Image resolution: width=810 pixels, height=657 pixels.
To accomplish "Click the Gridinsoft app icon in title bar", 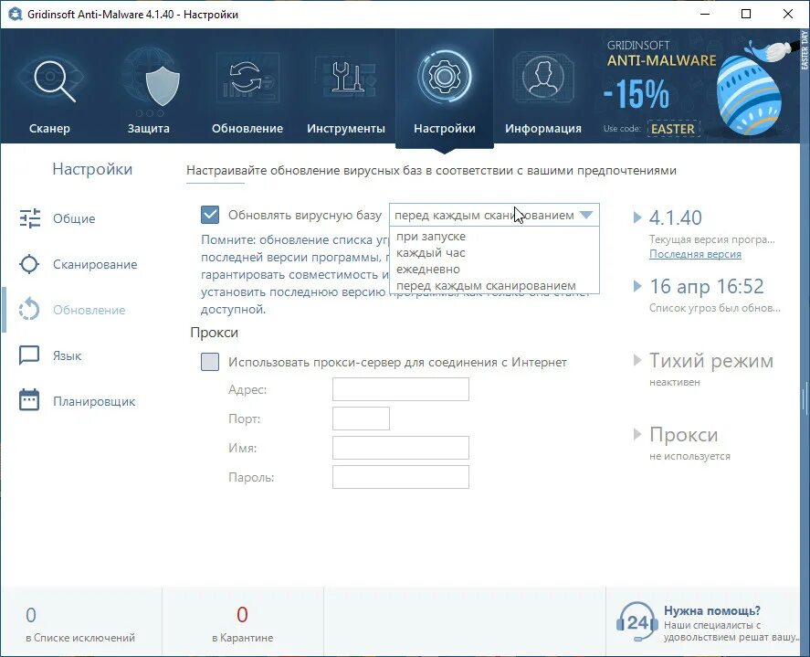I will point(16,14).
